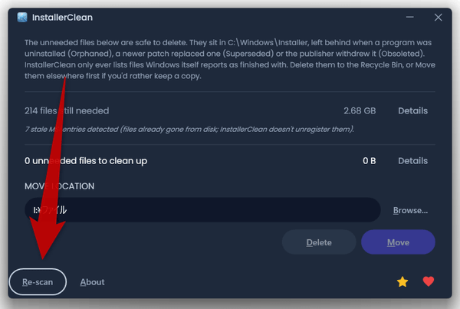
Task: Click the stale MSI entries detected note
Action: pyautogui.click(x=189, y=129)
